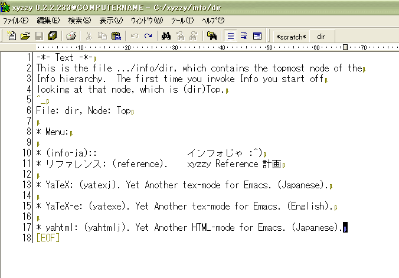Click the New file icon
399x278 pixels.
point(12,36)
